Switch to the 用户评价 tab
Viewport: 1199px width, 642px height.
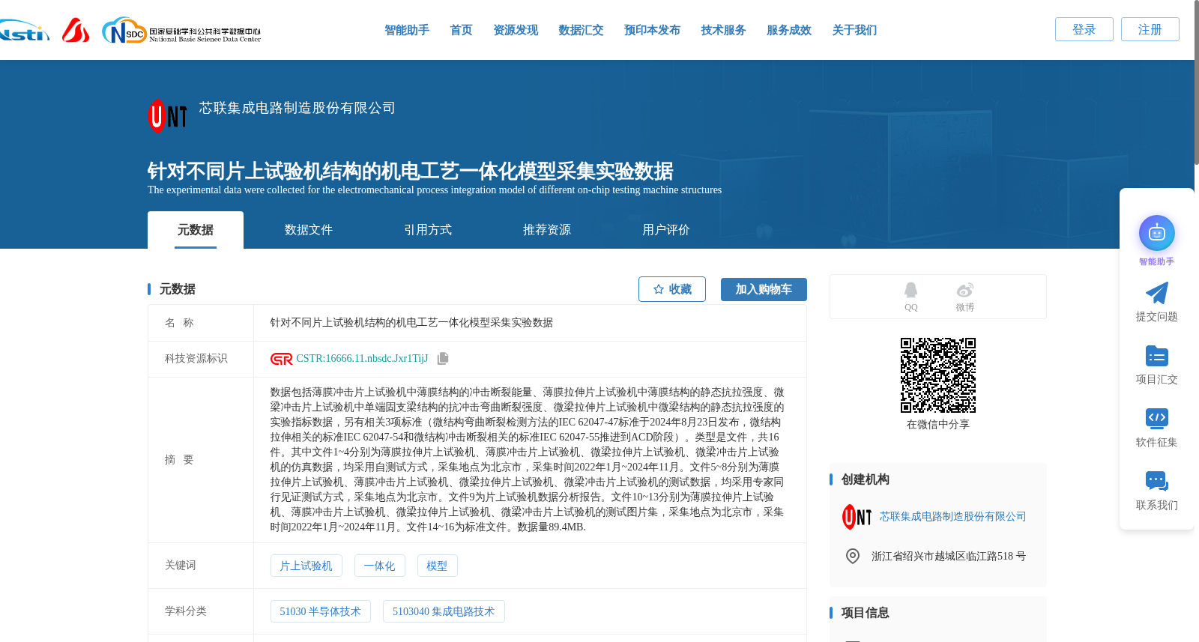[666, 230]
